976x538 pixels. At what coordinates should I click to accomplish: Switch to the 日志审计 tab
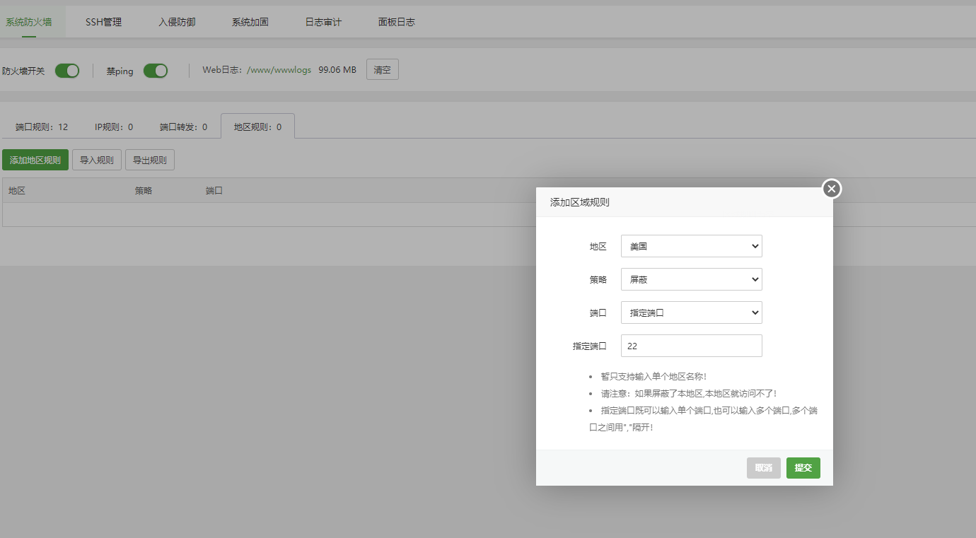[x=323, y=22]
